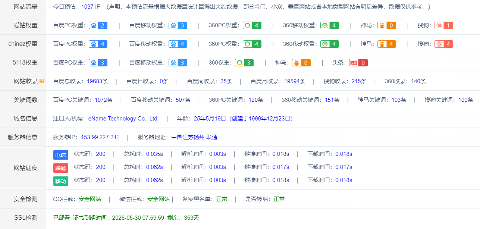Open server IP 153.99.227.211 link

click(100, 137)
